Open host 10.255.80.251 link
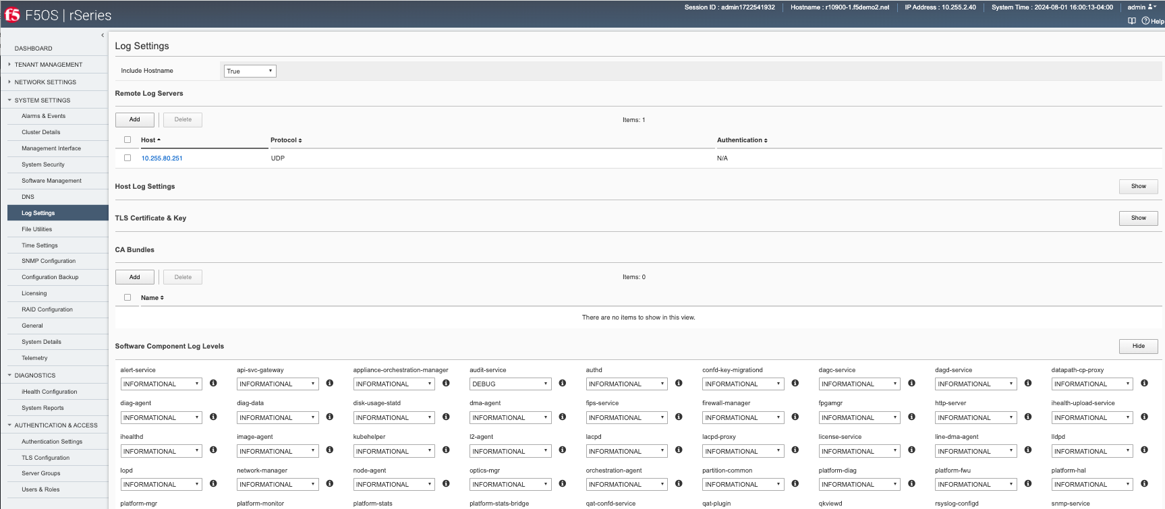This screenshot has height=509, width=1165. 162,158
